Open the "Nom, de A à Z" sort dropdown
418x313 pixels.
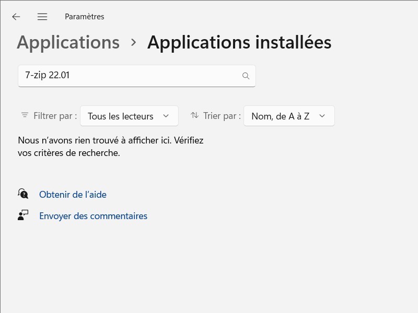[288, 116]
